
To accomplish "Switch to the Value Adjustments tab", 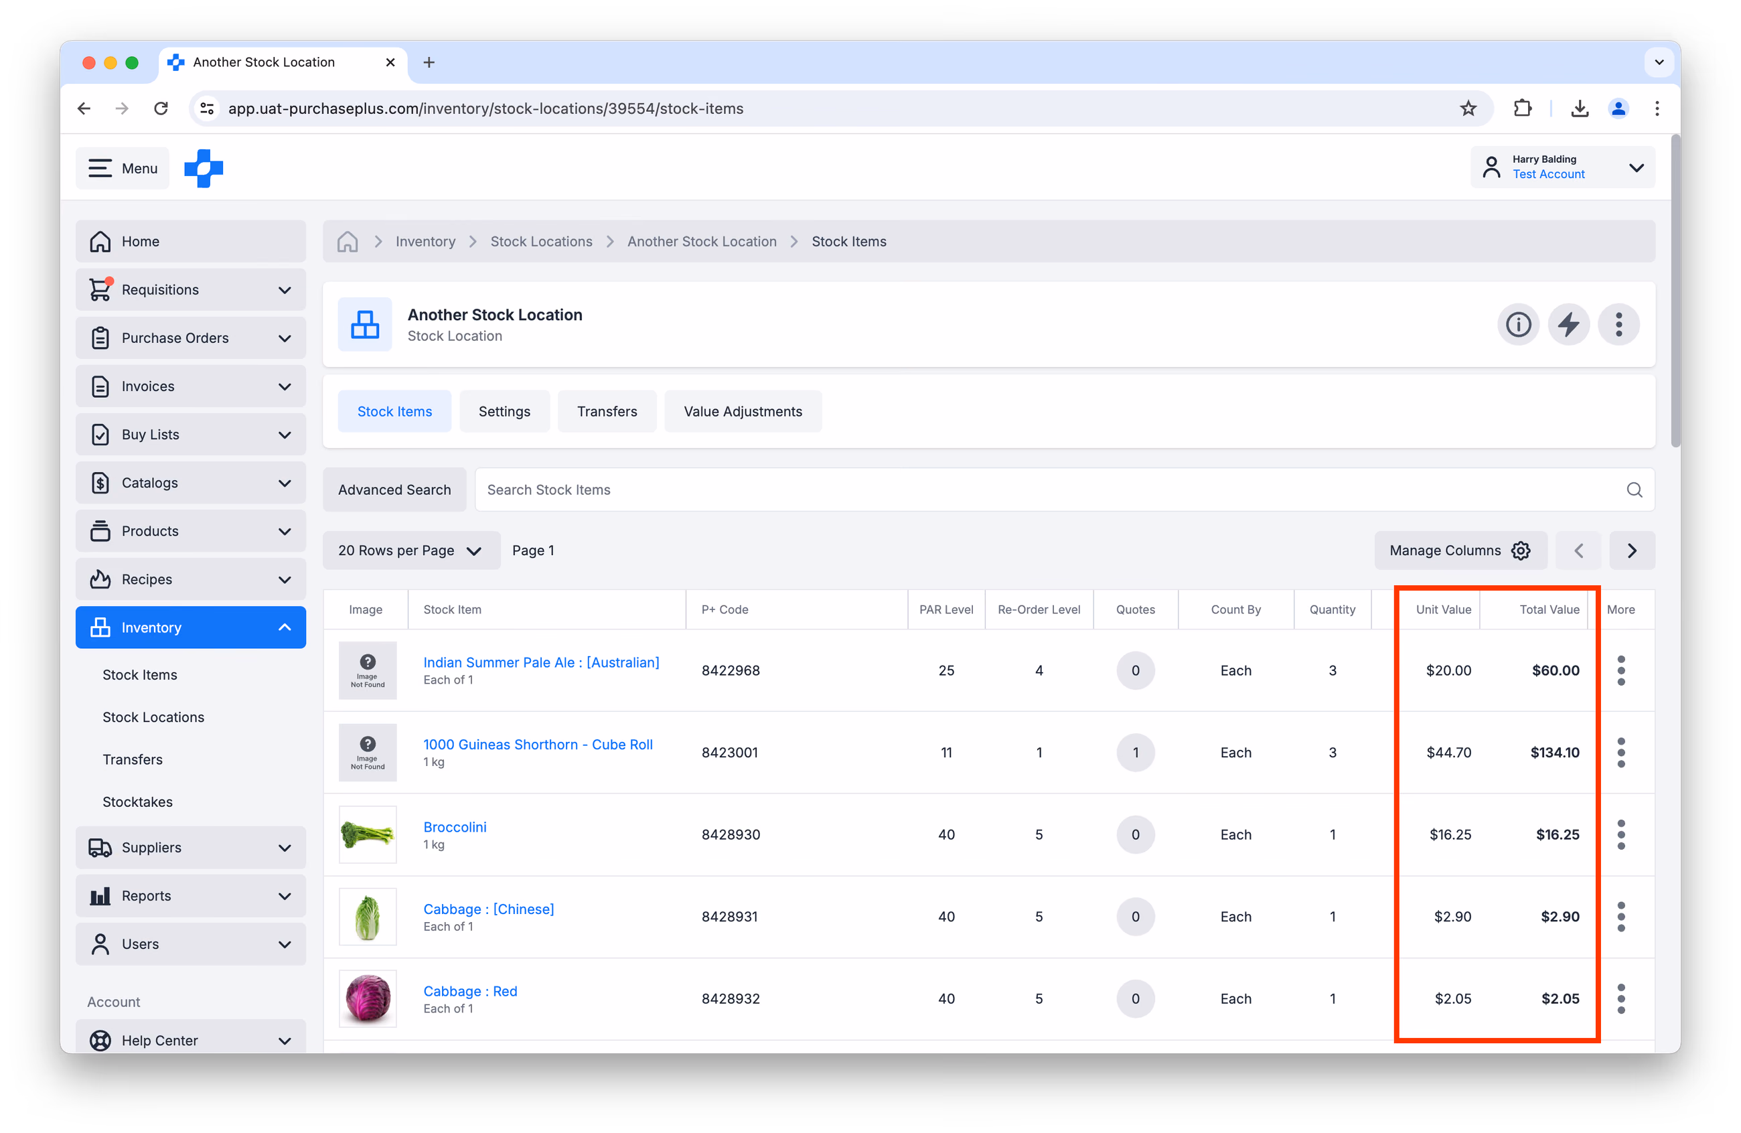I will pyautogui.click(x=743, y=412).
